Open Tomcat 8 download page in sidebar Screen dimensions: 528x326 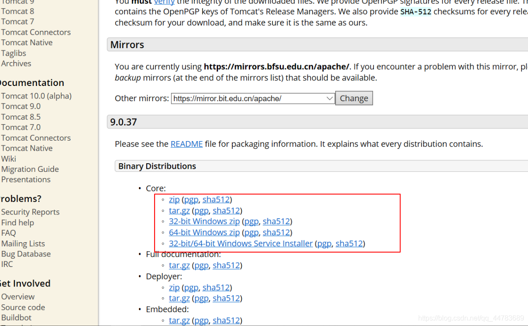point(17,11)
